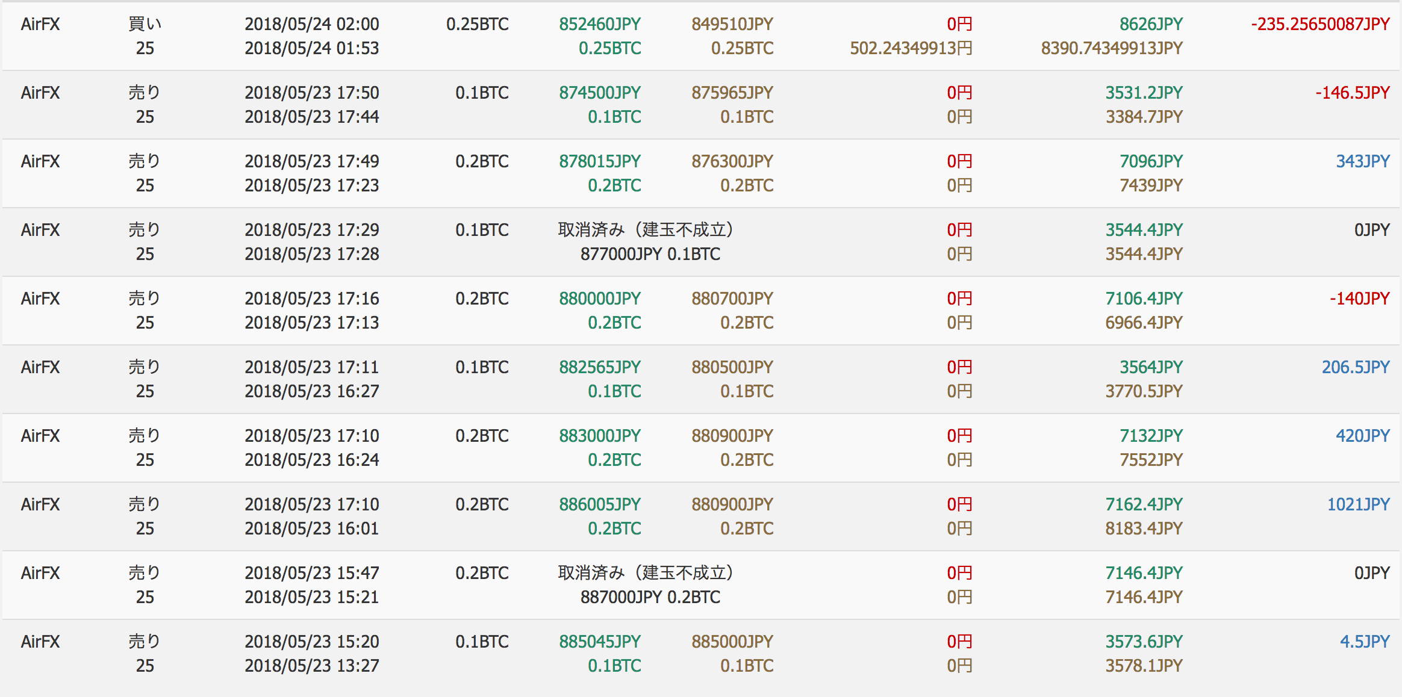Select the 886005JPY entry price
This screenshot has height=697, width=1402.
coord(600,504)
